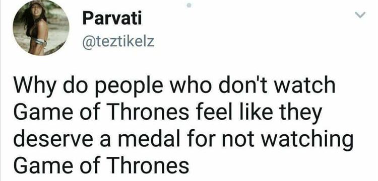Click the small gray dot above tweet

(189, 6)
